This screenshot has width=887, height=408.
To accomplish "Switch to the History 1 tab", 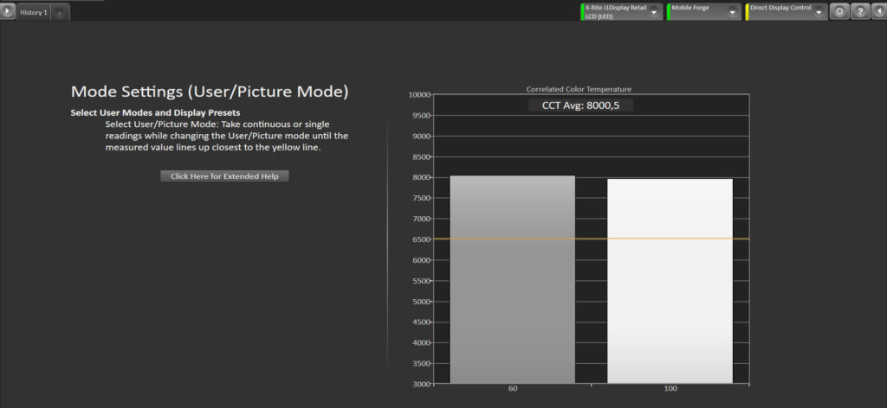I will tap(34, 13).
